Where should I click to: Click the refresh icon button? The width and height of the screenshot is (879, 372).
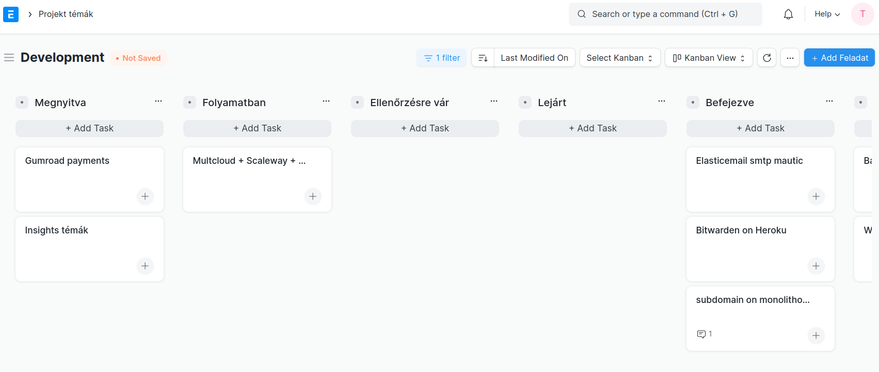point(766,58)
